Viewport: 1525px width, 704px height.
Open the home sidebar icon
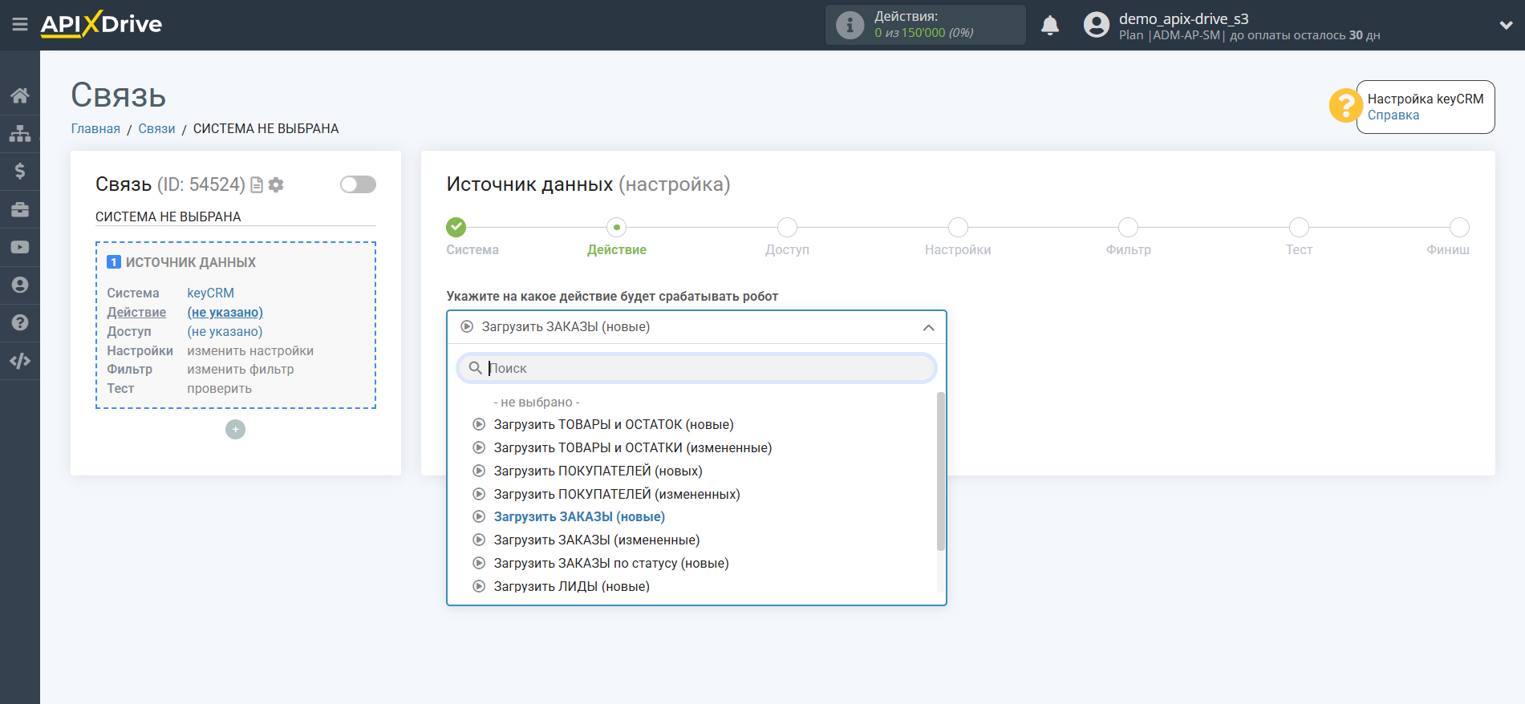pyautogui.click(x=20, y=95)
